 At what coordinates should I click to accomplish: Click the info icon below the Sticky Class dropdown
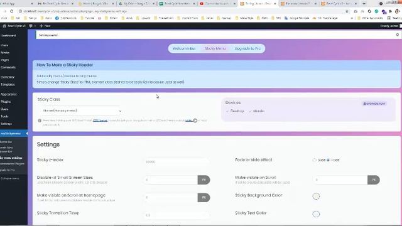click(x=40, y=121)
